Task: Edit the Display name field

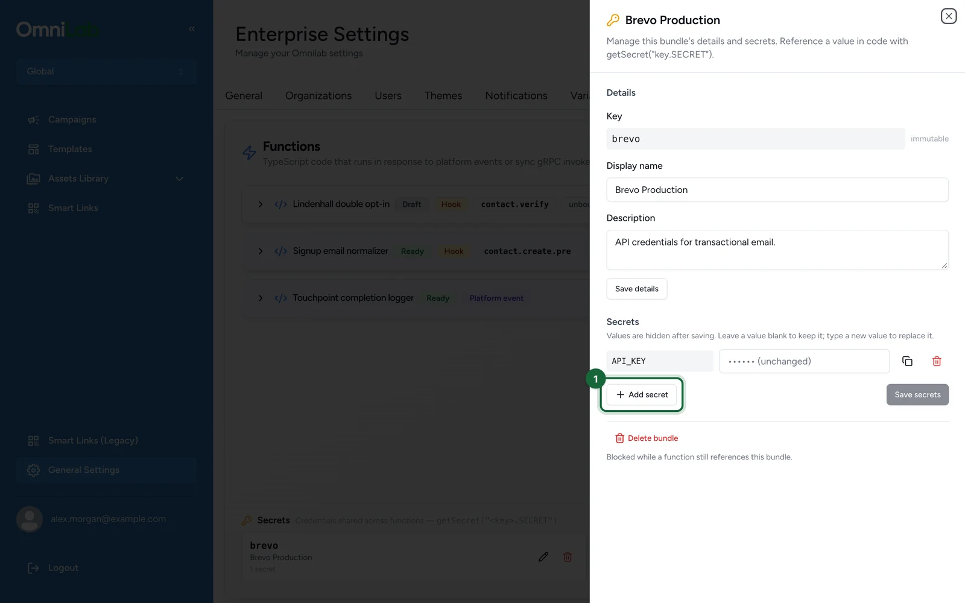Action: (x=777, y=190)
